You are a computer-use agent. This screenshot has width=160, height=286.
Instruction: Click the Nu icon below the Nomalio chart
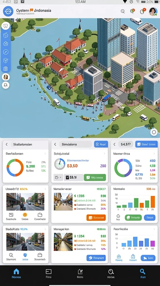(x=118, y=216)
